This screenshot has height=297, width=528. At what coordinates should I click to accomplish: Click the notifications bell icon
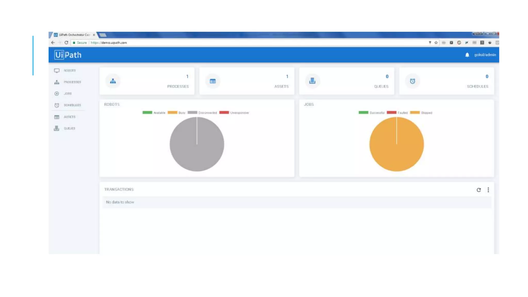[x=467, y=55]
